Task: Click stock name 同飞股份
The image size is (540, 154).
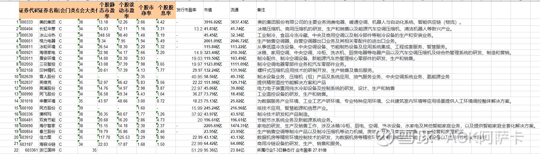Action: click(47, 94)
